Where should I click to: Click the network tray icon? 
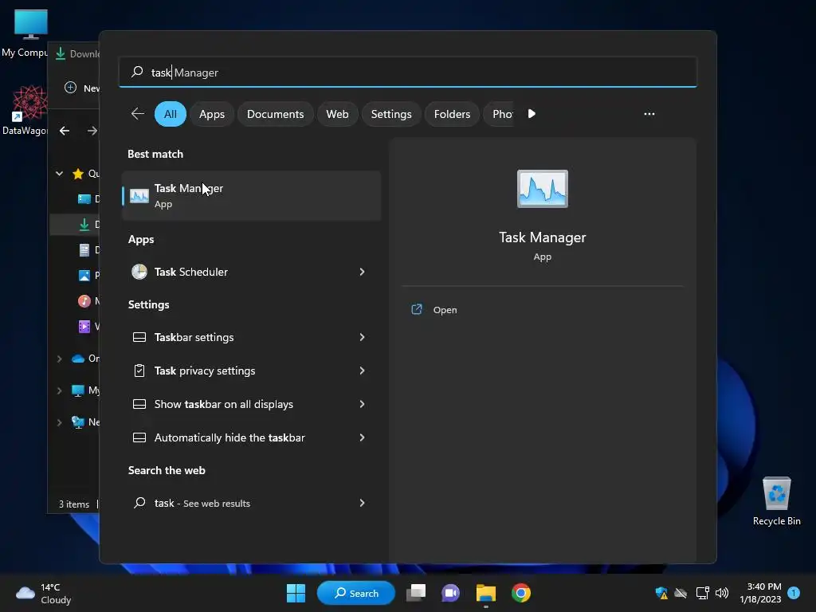pyautogui.click(x=703, y=593)
